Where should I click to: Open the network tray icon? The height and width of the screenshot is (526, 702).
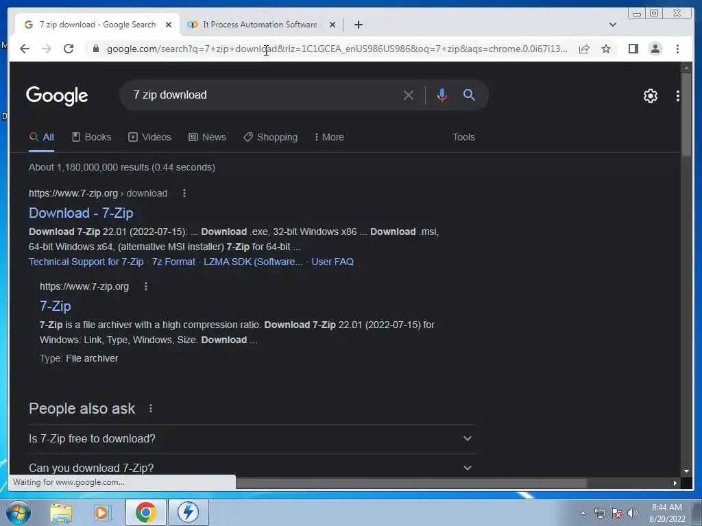599,513
